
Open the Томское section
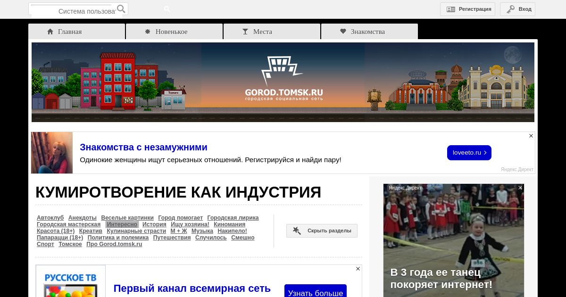(x=70, y=244)
